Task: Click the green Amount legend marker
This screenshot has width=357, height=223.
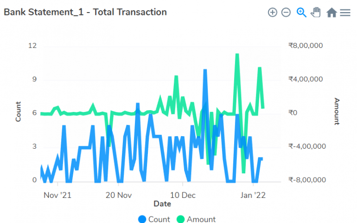Action: pyautogui.click(x=180, y=219)
